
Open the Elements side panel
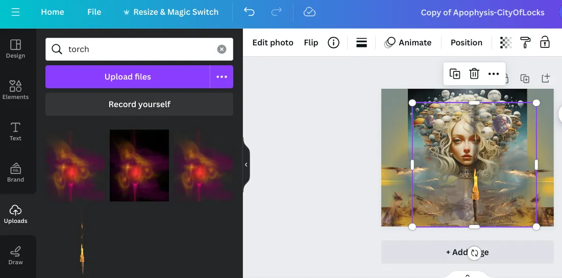click(15, 90)
